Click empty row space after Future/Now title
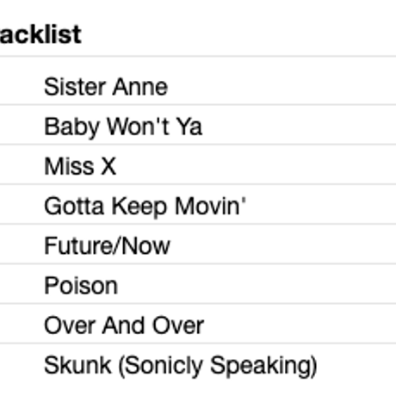This screenshot has height=396, width=396. [283, 245]
